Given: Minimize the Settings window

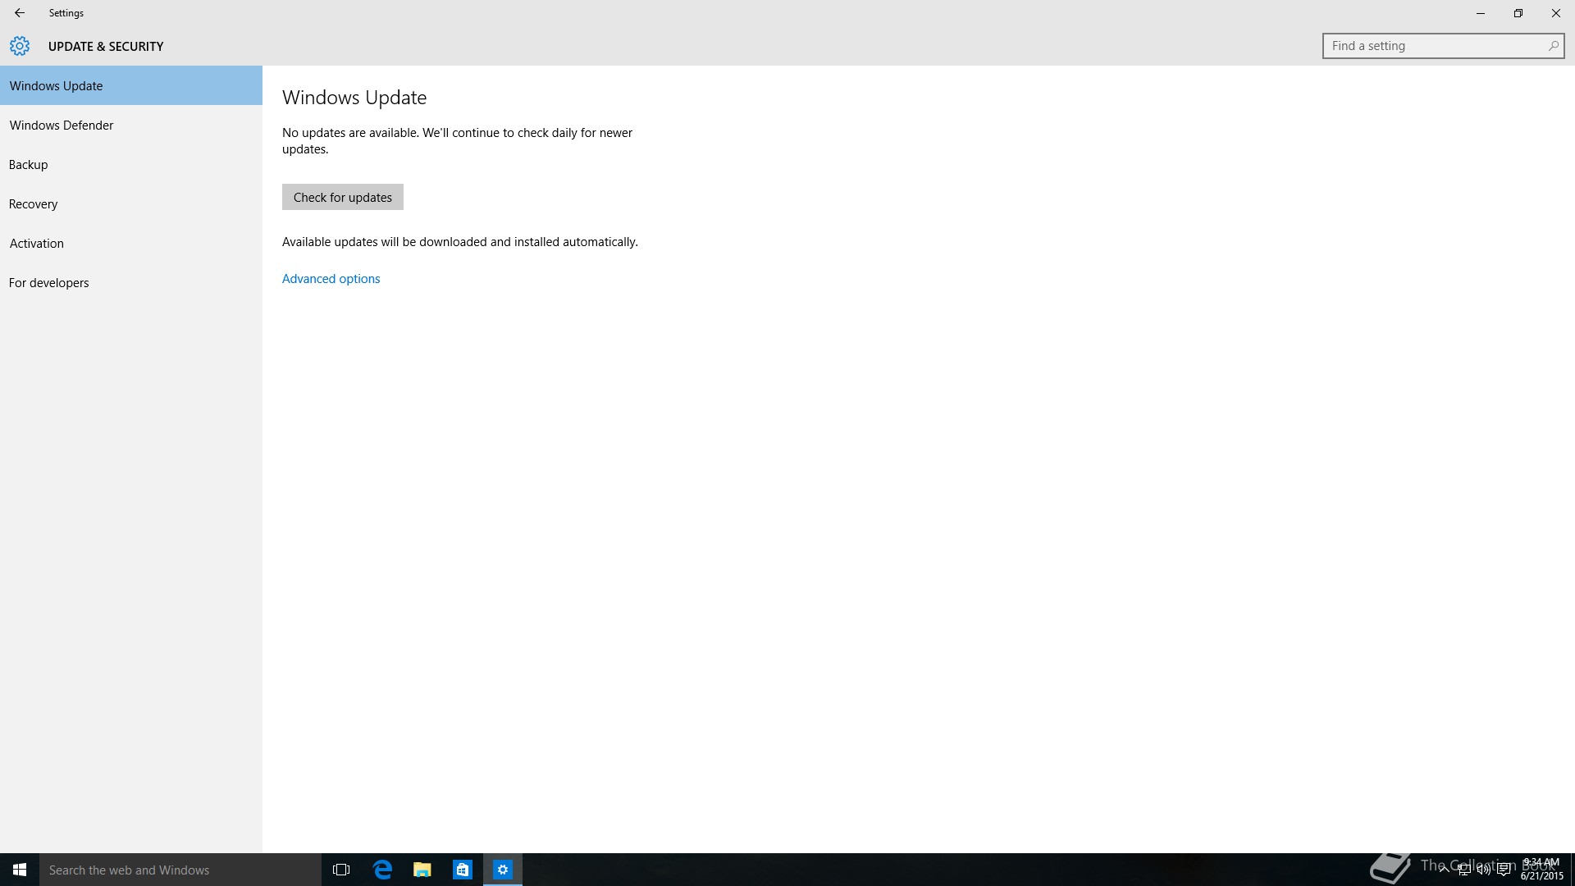Looking at the screenshot, I should coord(1481,13).
